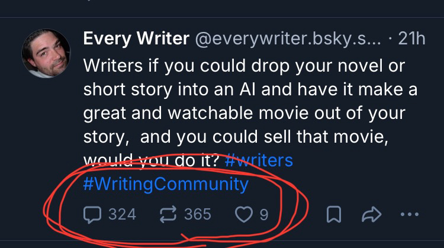Bookmark the Every Writer post
The image size is (444, 248).
point(334,214)
